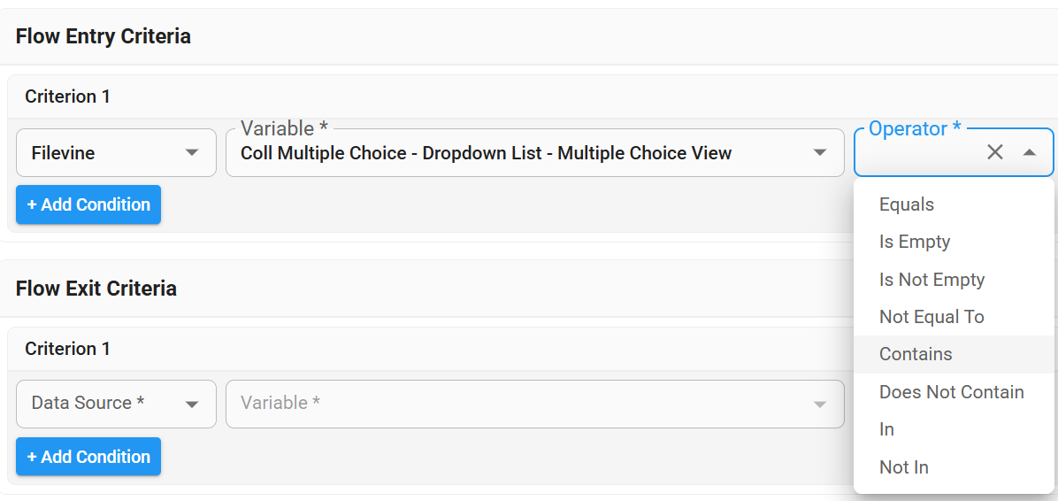Click Criterion 1 label in Exit Criteria
The image size is (1058, 501).
(67, 349)
